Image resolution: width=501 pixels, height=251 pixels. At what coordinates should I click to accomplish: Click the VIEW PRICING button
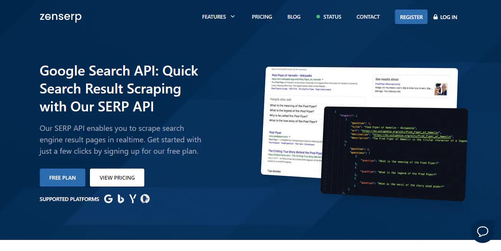click(x=117, y=177)
